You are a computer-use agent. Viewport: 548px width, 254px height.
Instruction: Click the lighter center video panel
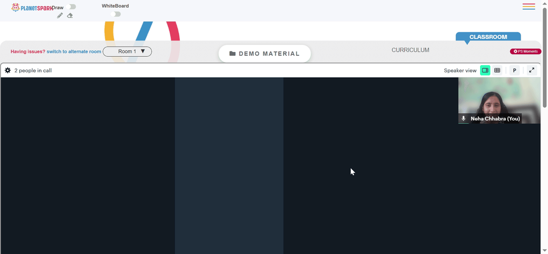tap(229, 166)
